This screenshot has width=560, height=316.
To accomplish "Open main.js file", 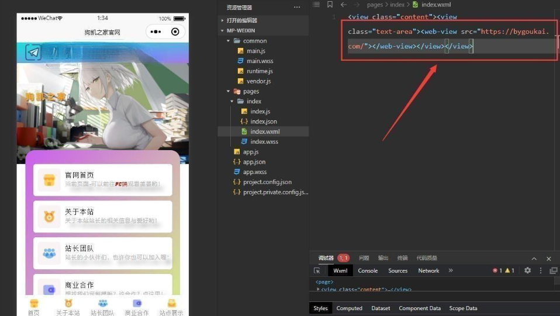I will click(x=255, y=51).
